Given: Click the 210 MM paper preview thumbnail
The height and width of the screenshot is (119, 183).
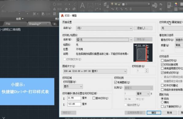Looking at the screenshot, I should (143, 53).
